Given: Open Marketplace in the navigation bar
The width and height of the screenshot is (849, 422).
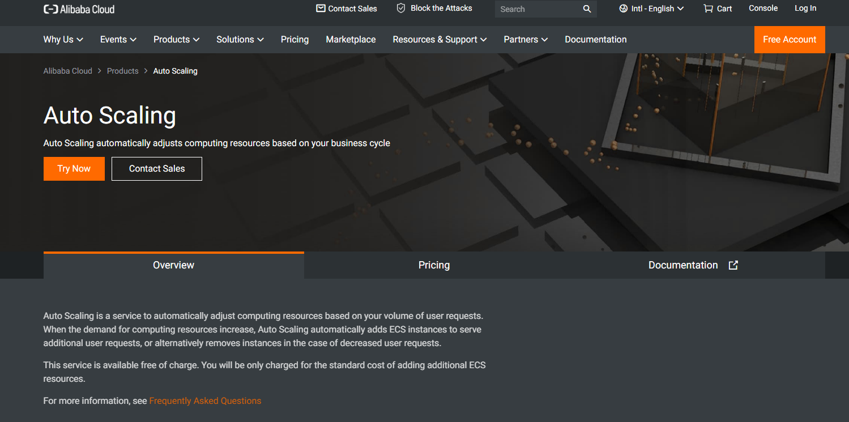Looking at the screenshot, I should pos(351,40).
